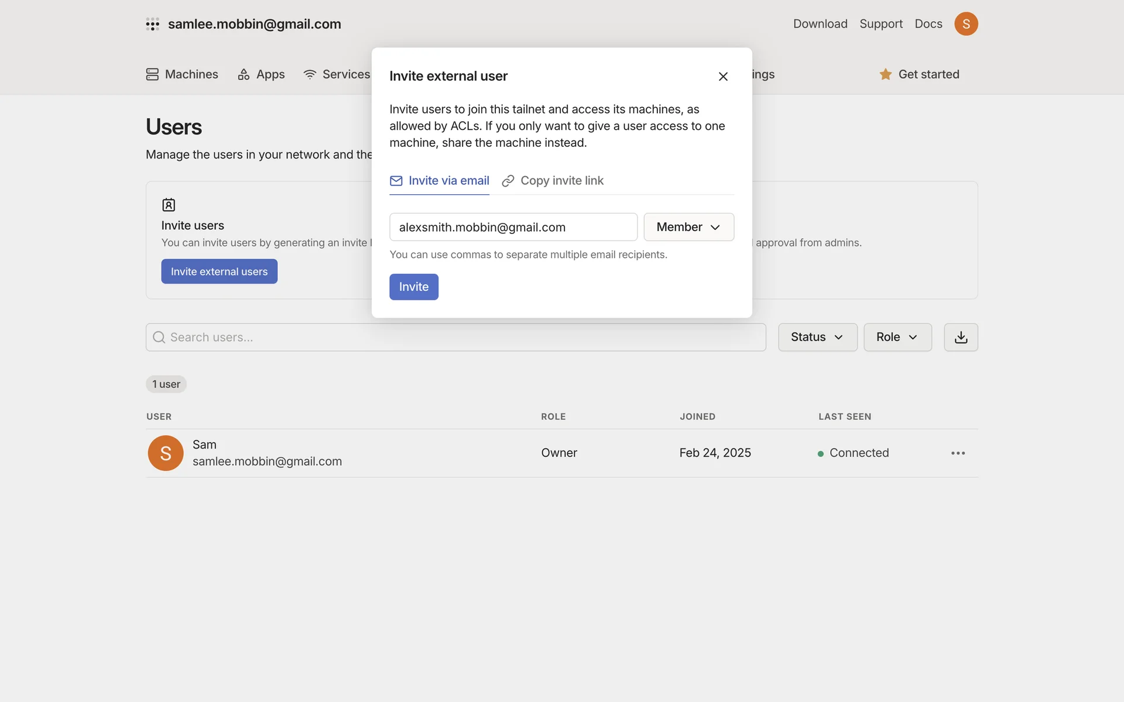Focus the Search users field
The width and height of the screenshot is (1124, 702).
tap(456, 337)
